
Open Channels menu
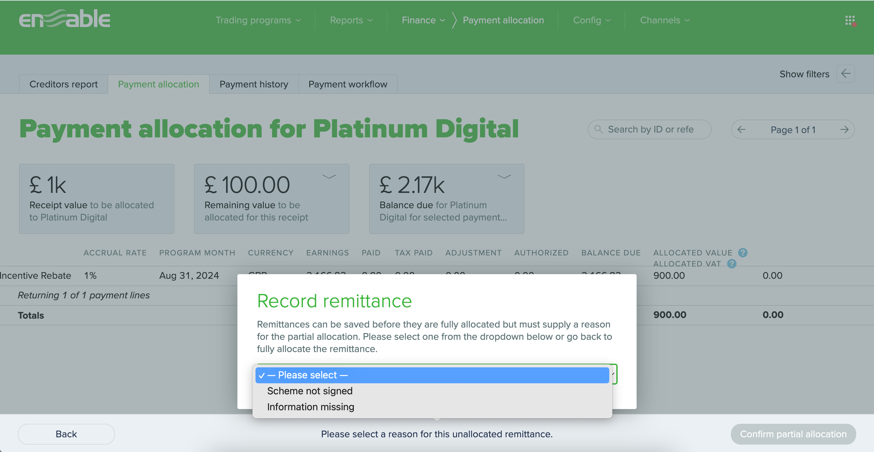pyautogui.click(x=665, y=20)
